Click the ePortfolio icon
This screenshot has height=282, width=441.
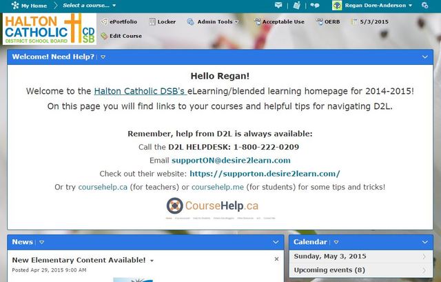[104, 21]
